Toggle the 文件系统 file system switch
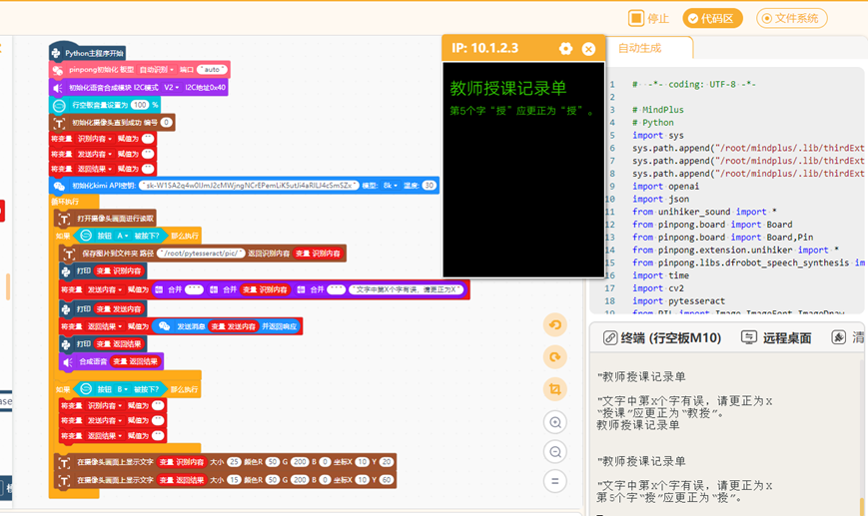The image size is (868, 516). tap(792, 18)
